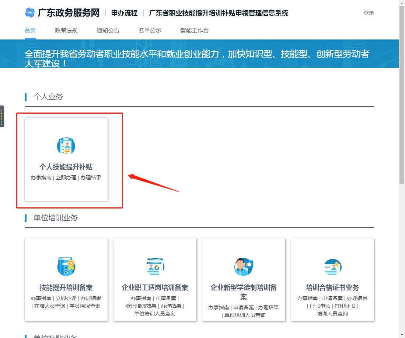Click the page vertical scrollbar

(402, 96)
